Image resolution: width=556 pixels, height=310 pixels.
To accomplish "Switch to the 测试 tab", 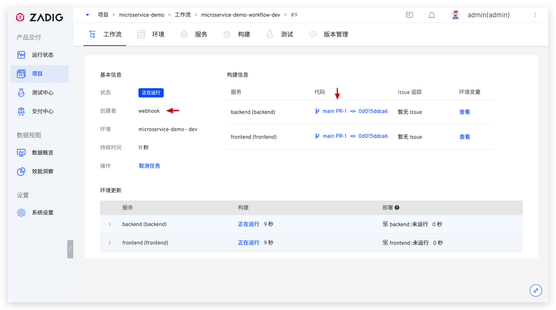I will (280, 34).
